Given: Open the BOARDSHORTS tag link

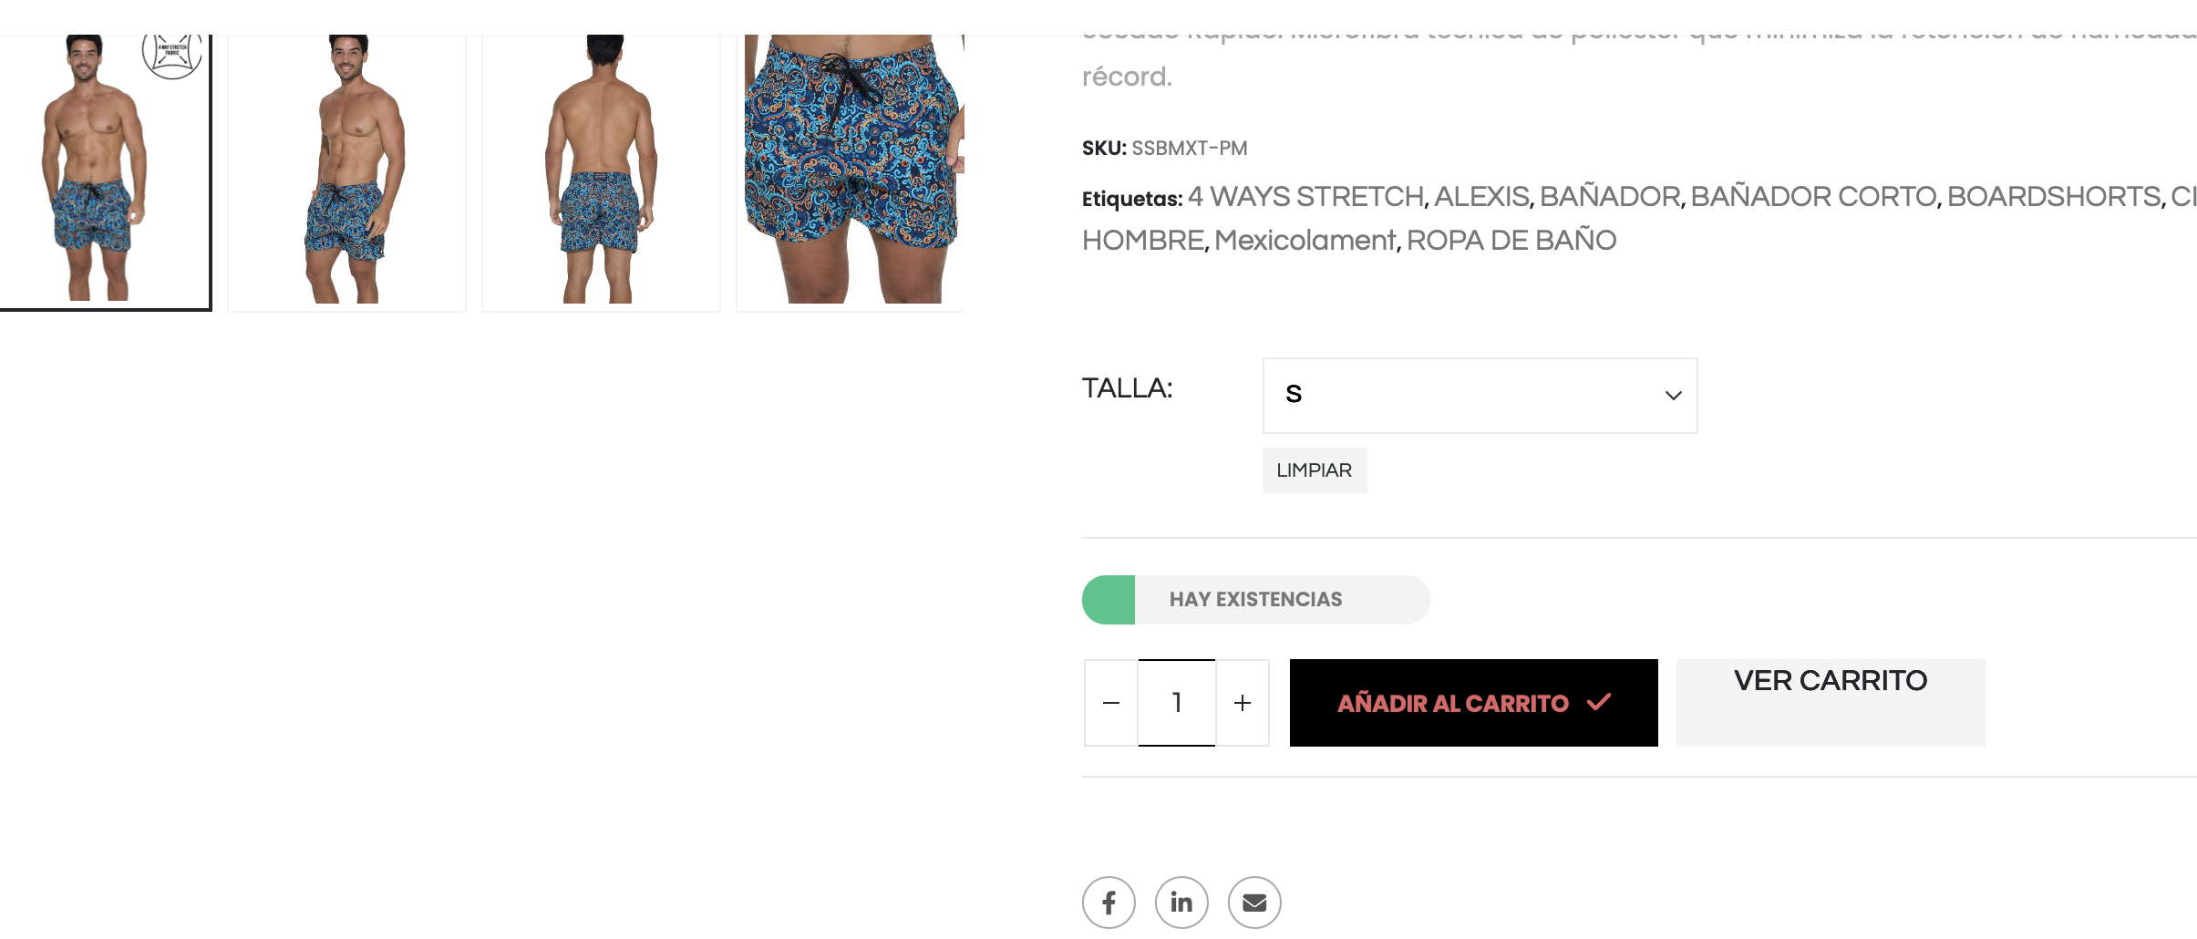Looking at the screenshot, I should click(x=2054, y=197).
